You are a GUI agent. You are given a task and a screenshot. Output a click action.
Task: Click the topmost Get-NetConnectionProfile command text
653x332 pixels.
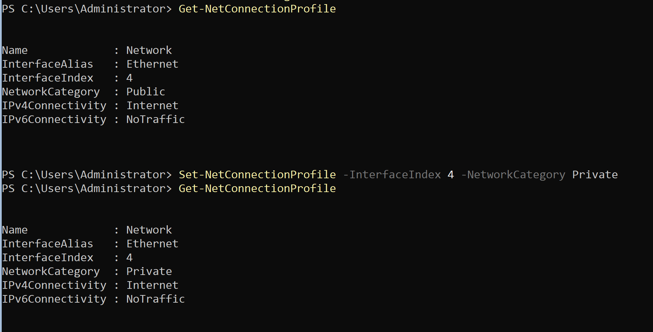257,9
